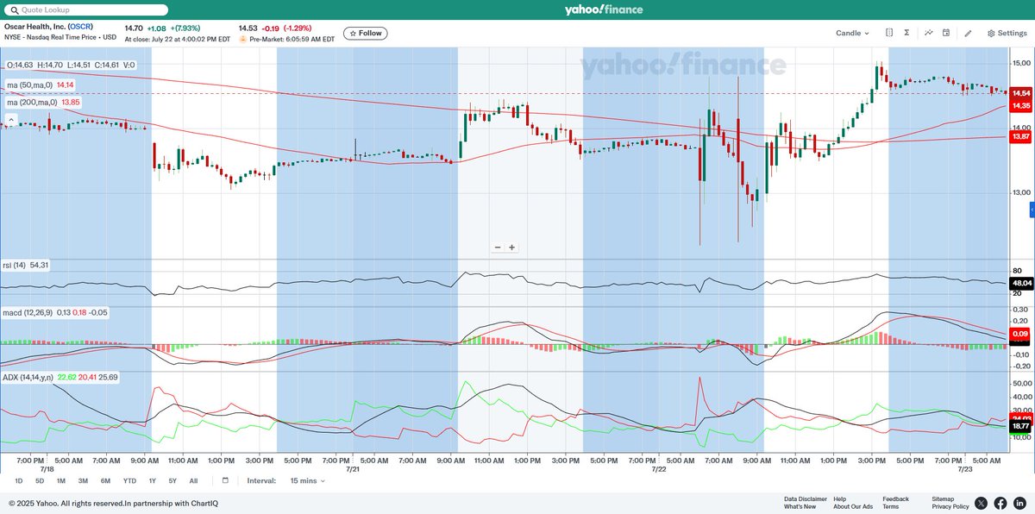Open the Feedback link
The width and height of the screenshot is (1035, 514).
[x=895, y=498]
